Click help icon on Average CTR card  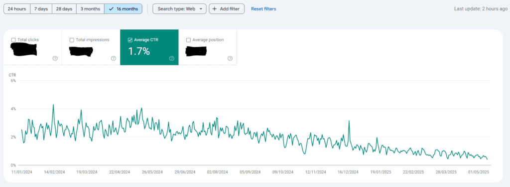pos(172,58)
